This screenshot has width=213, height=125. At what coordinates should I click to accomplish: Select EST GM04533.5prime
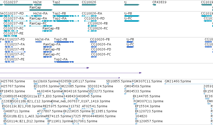coord(137,91)
